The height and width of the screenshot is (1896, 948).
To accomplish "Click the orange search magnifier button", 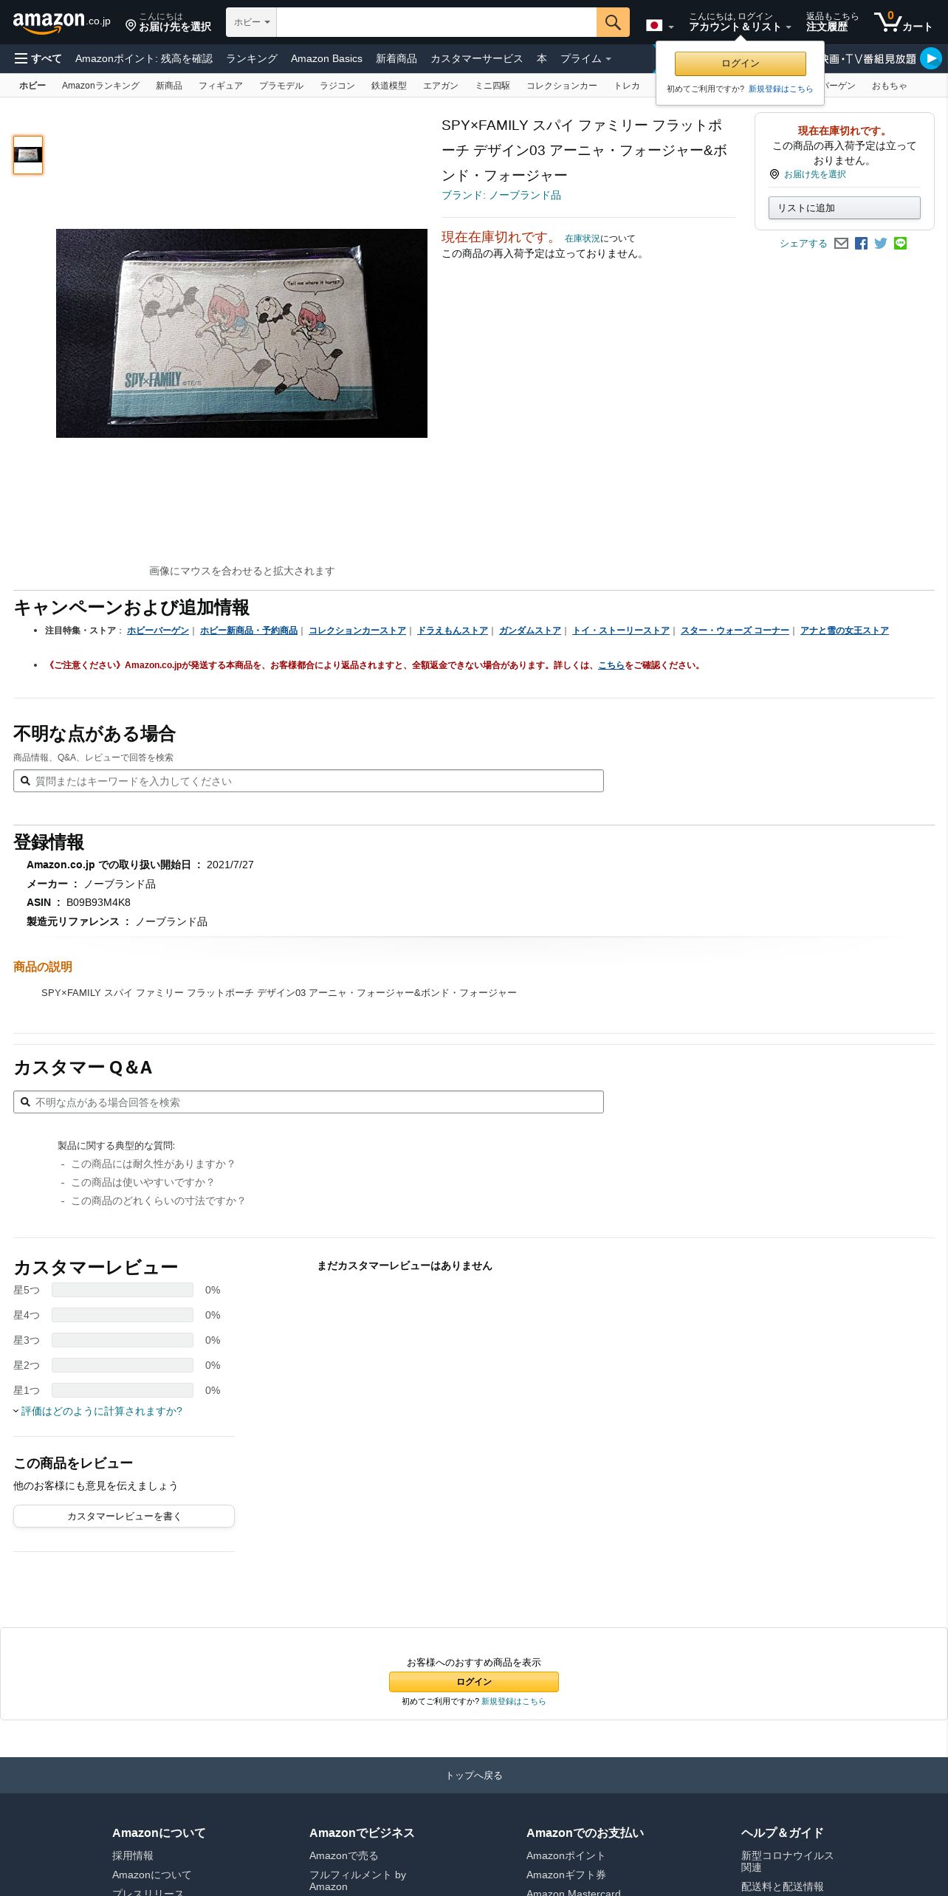I will pyautogui.click(x=613, y=22).
